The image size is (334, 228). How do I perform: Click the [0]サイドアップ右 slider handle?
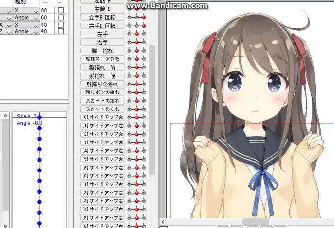[x=137, y=176]
